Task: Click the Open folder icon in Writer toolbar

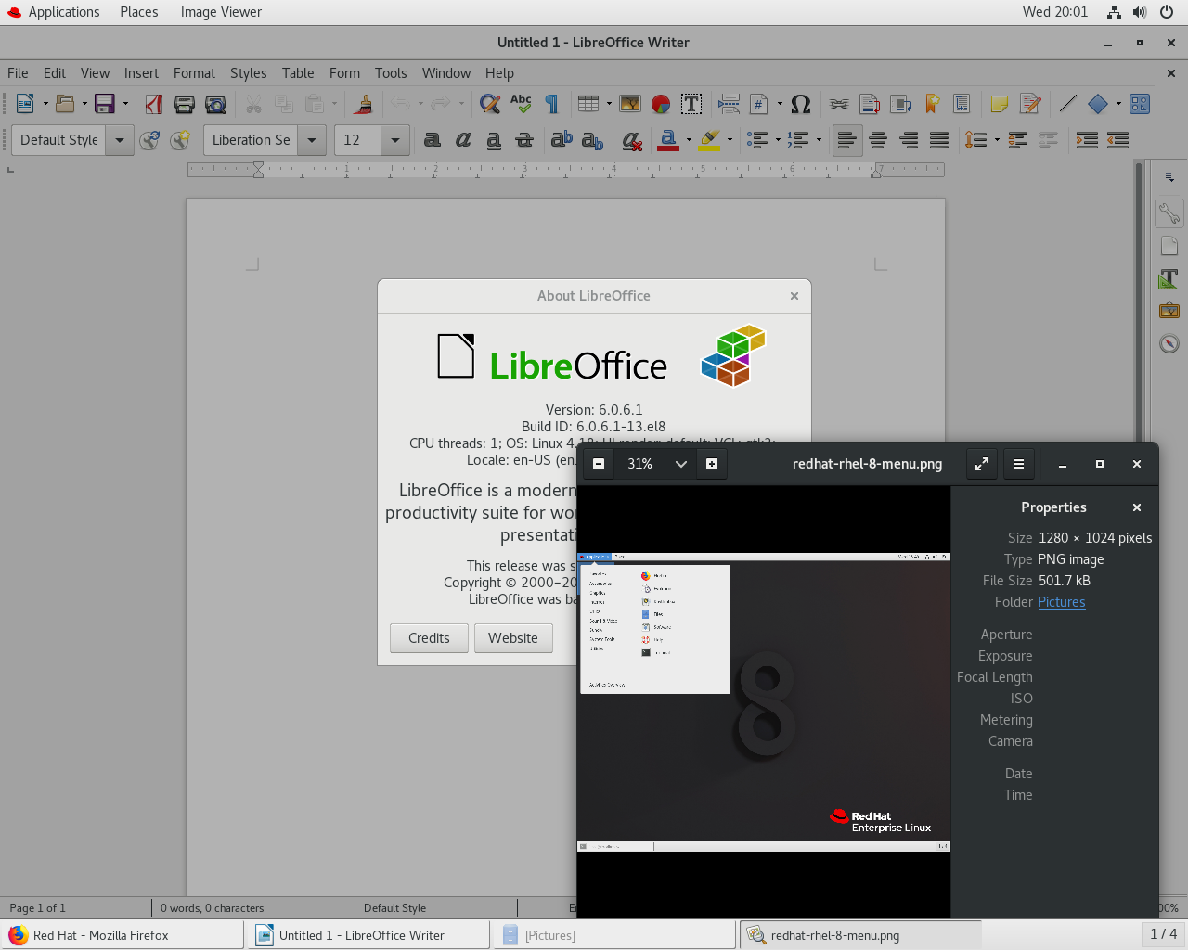Action: [x=65, y=104]
